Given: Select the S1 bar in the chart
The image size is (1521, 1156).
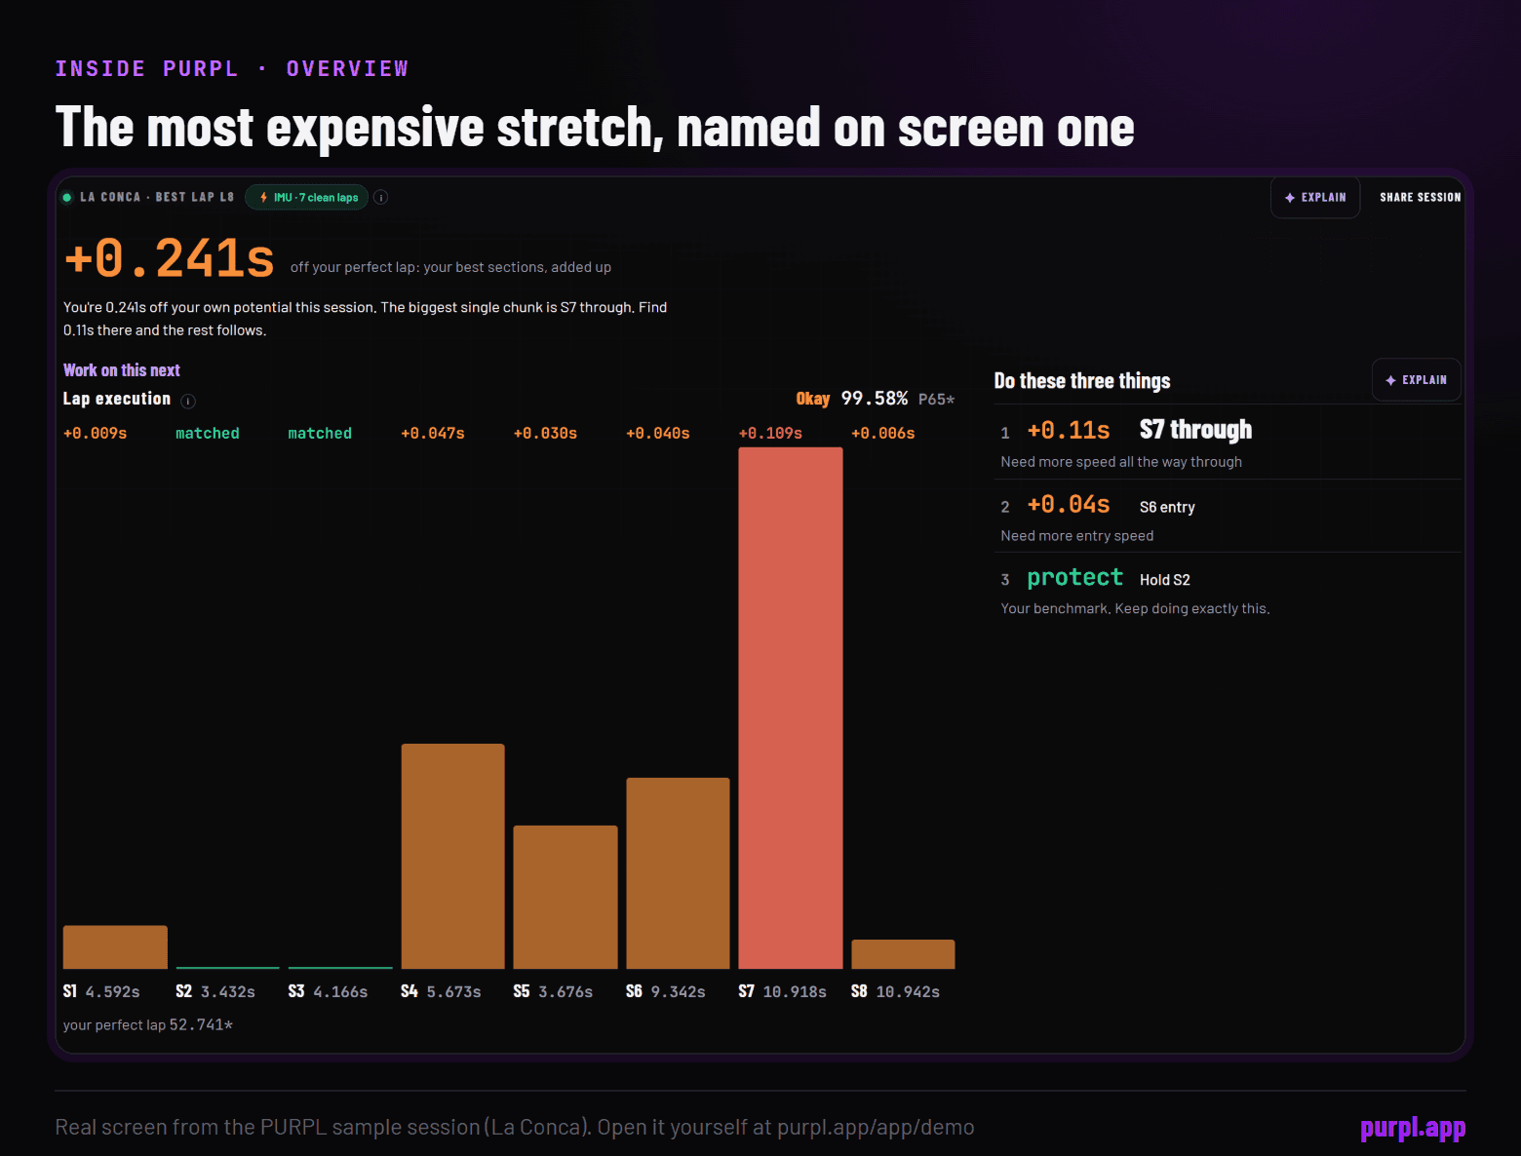Looking at the screenshot, I should point(115,946).
